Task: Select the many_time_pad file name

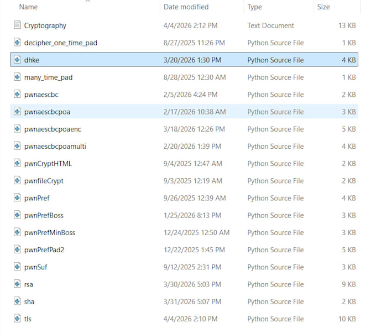Action: (x=48, y=77)
